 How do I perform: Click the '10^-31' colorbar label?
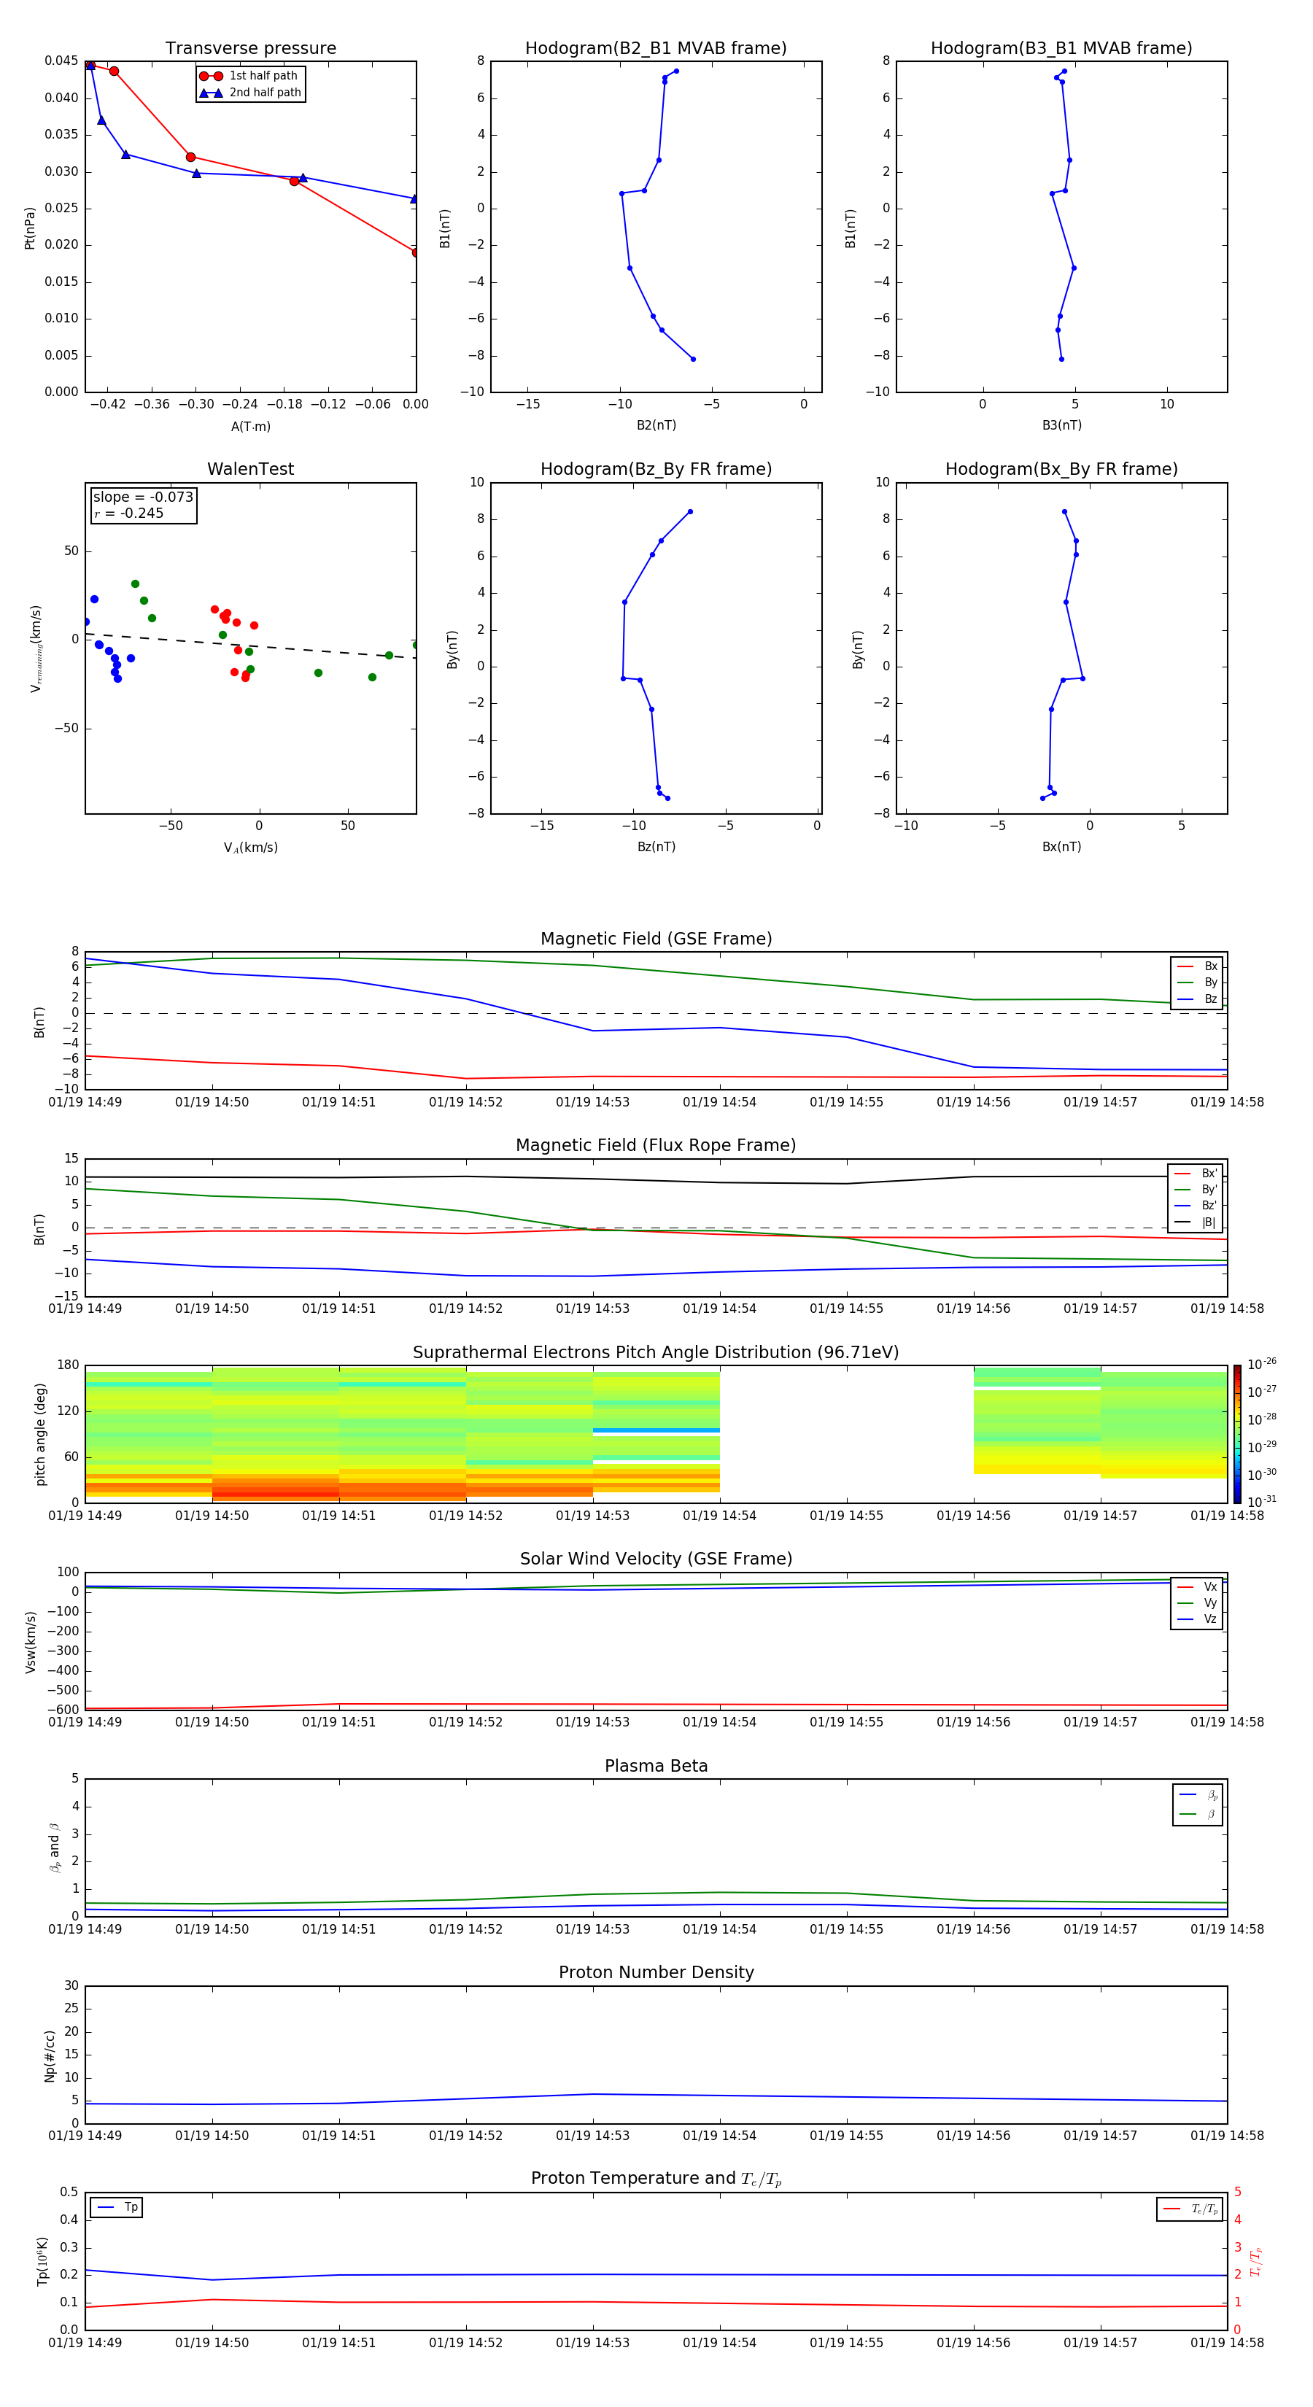(1262, 1502)
